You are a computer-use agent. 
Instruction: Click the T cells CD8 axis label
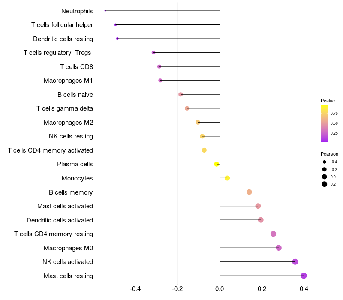[77, 67]
